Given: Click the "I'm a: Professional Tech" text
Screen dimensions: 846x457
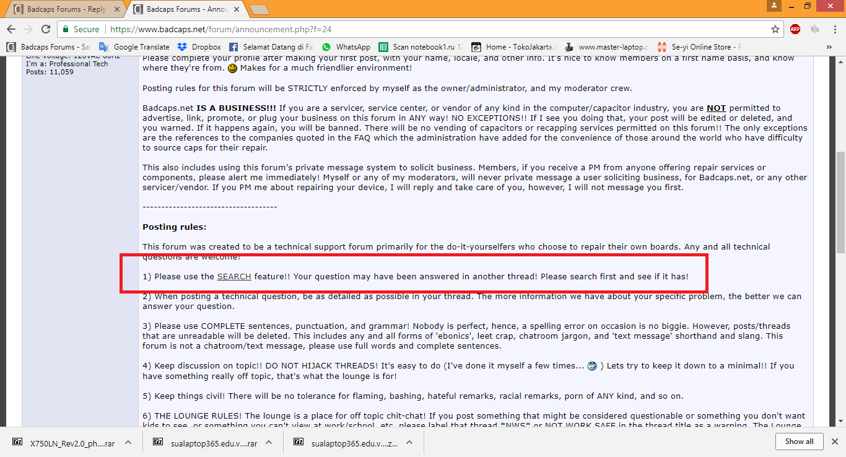Looking at the screenshot, I should [x=67, y=64].
